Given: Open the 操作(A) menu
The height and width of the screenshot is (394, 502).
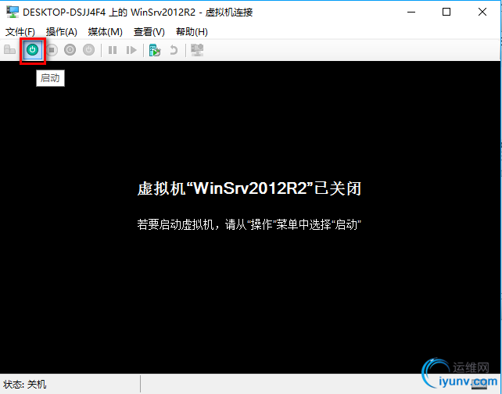Looking at the screenshot, I should 62,32.
